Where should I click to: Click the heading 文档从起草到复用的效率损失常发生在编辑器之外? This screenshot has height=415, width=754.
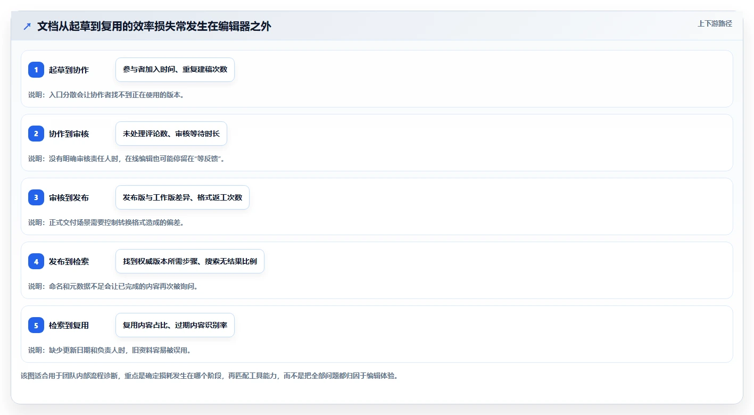[154, 27]
